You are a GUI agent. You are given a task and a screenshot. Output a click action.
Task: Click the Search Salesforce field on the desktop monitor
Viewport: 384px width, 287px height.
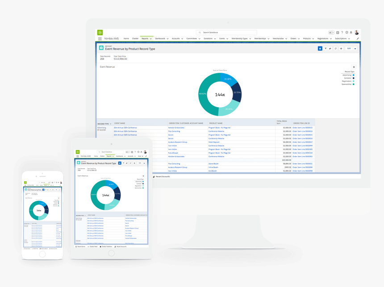[x=226, y=32]
